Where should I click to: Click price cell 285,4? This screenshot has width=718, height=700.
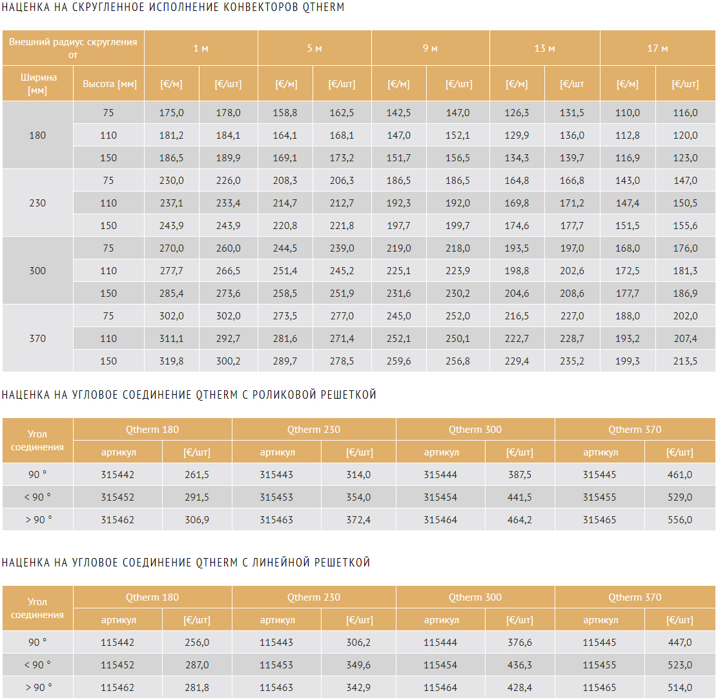(x=172, y=294)
